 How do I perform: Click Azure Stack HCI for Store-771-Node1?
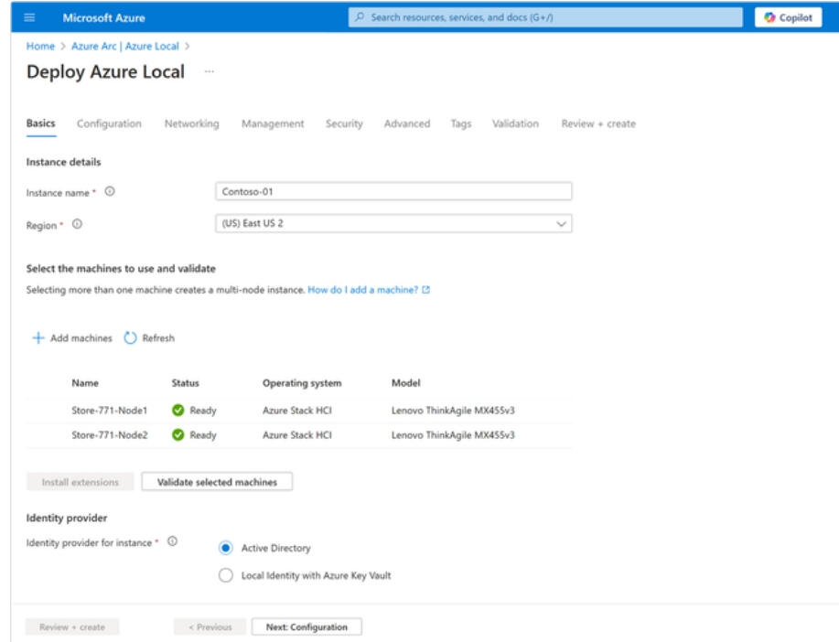tap(297, 411)
